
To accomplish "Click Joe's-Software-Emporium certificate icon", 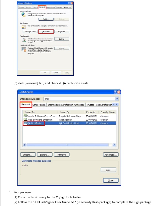I will click(x=25, y=120).
